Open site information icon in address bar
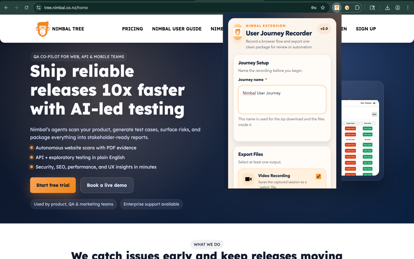This screenshot has height=259, width=414. (x=38, y=7)
